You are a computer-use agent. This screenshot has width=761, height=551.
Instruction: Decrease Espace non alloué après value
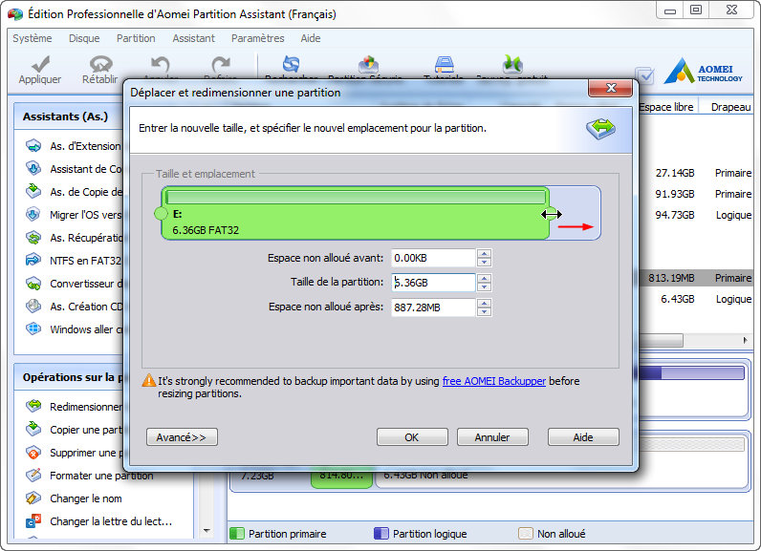click(484, 311)
